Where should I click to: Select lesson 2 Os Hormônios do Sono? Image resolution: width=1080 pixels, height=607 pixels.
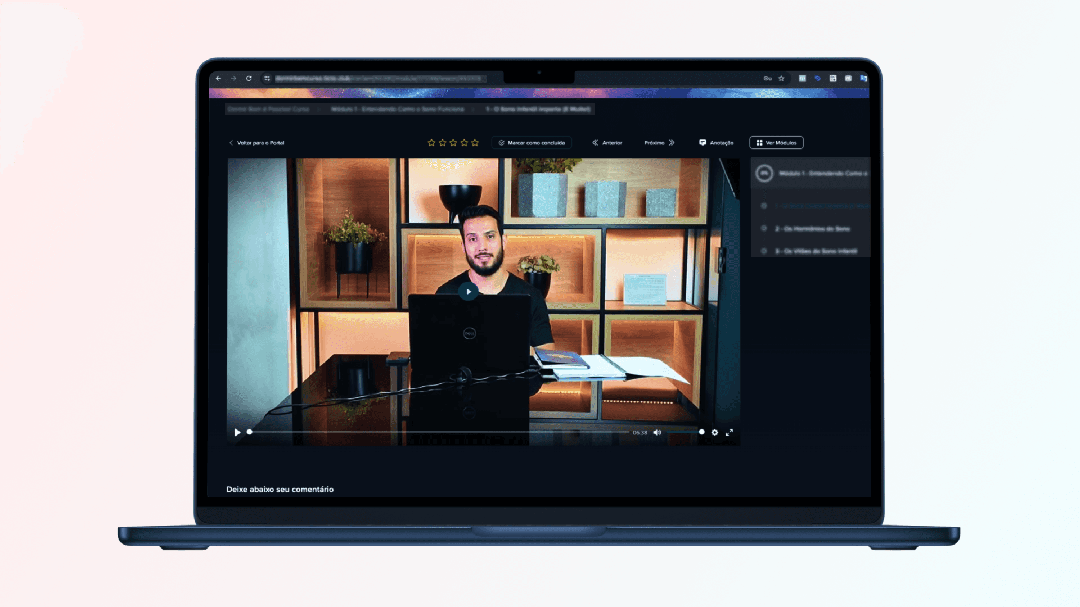[812, 229]
